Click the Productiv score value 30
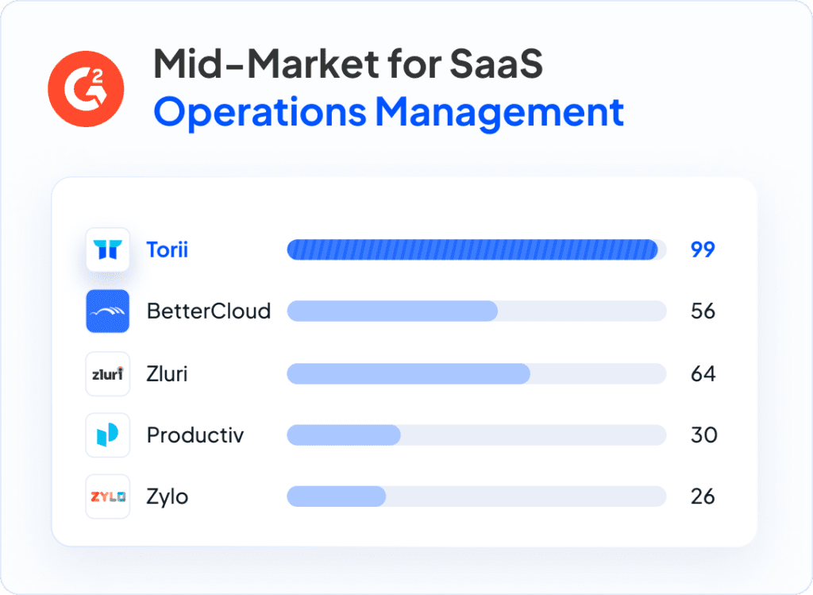Viewport: 813px width, 595px height. click(x=704, y=435)
